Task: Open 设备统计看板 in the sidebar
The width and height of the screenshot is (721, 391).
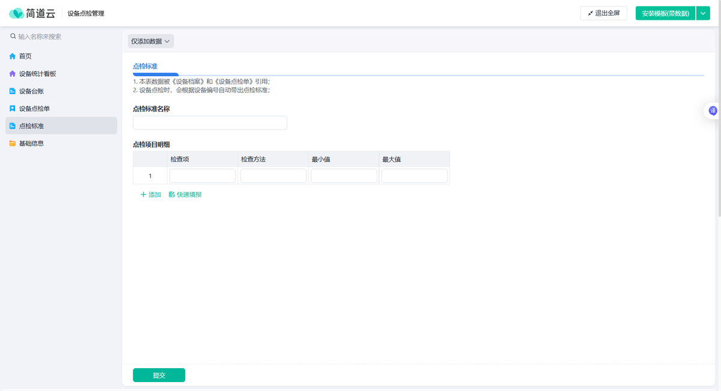Action: coord(61,74)
